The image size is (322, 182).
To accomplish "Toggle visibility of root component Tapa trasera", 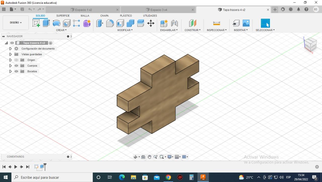I will [12, 43].
